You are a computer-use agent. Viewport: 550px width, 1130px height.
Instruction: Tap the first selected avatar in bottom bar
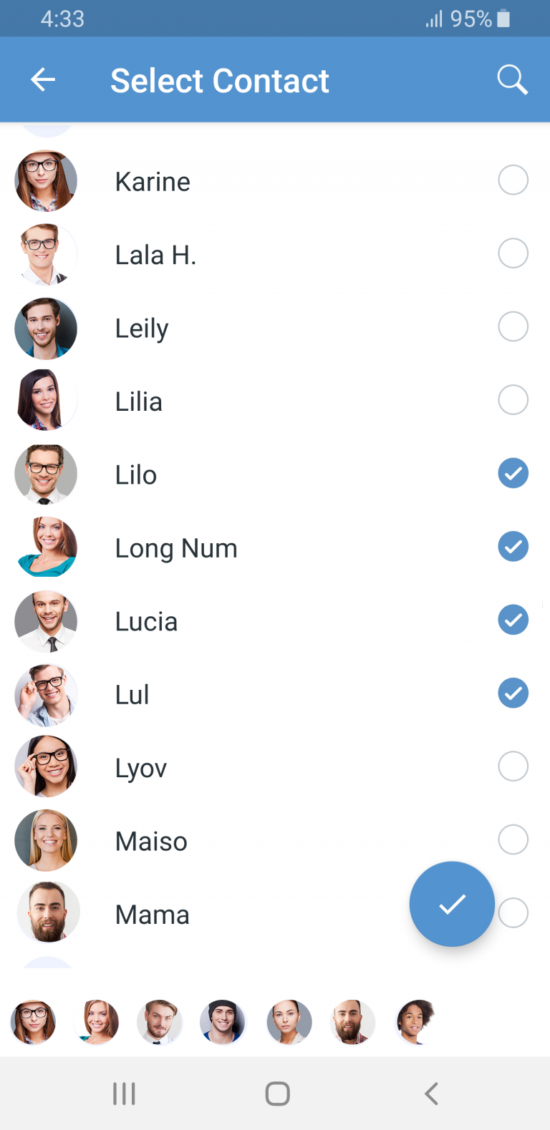click(32, 1023)
